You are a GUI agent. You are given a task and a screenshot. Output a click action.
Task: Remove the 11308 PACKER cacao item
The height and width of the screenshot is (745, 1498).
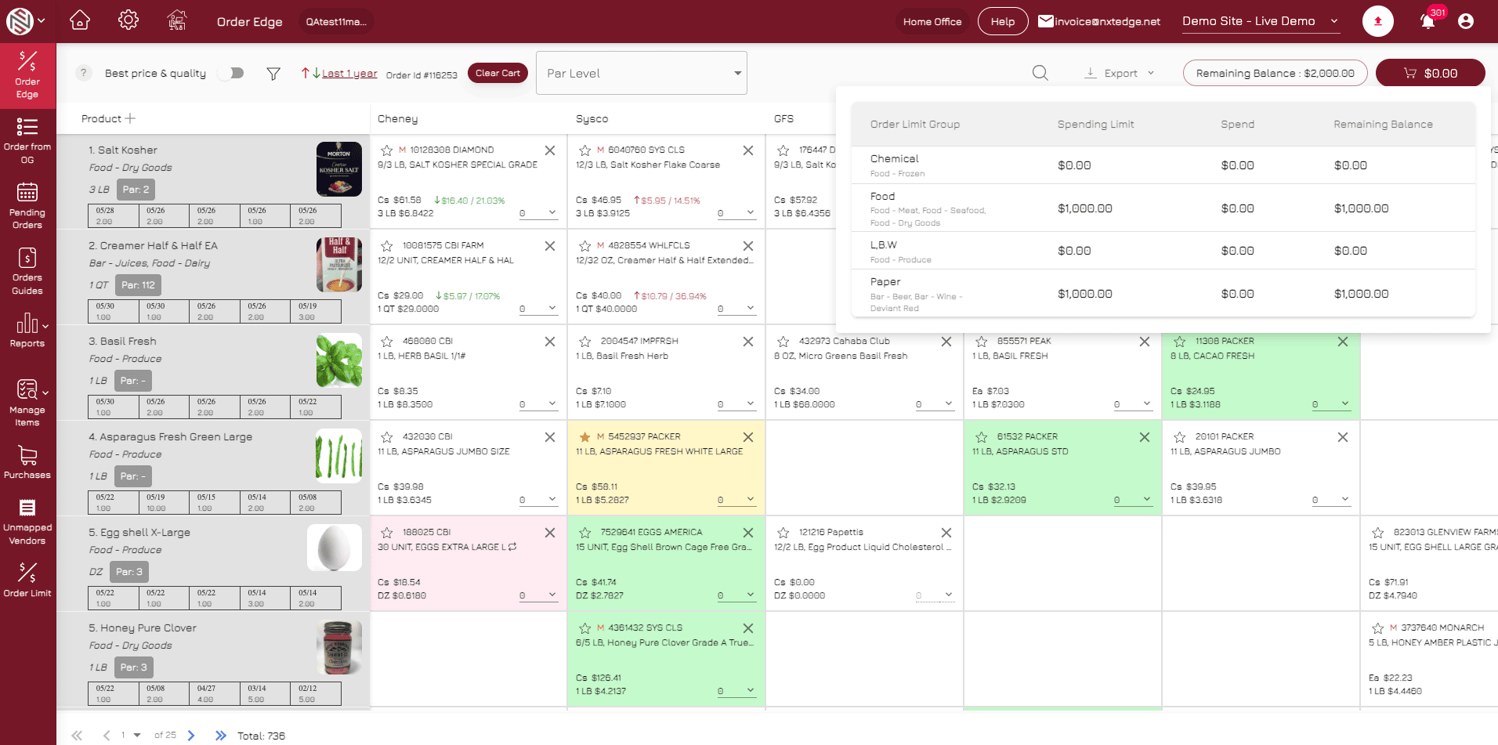[x=1343, y=342]
